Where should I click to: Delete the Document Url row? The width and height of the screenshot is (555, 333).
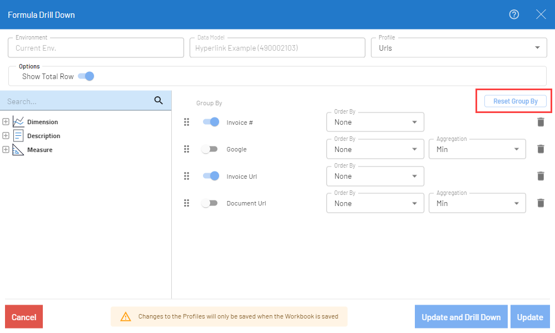[540, 203]
